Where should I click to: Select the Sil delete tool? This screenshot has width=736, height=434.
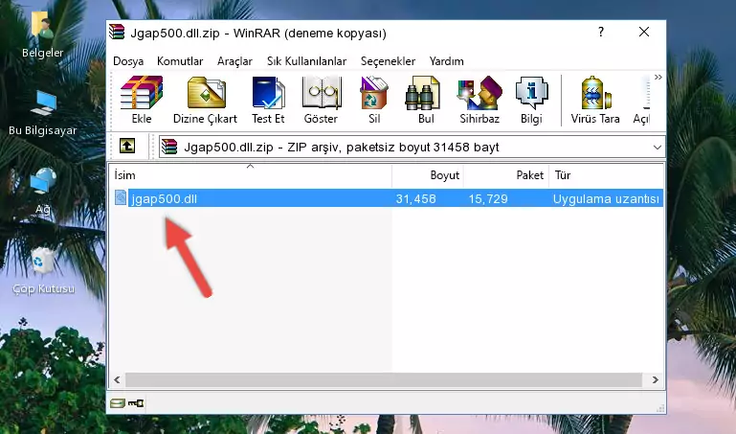[x=374, y=100]
